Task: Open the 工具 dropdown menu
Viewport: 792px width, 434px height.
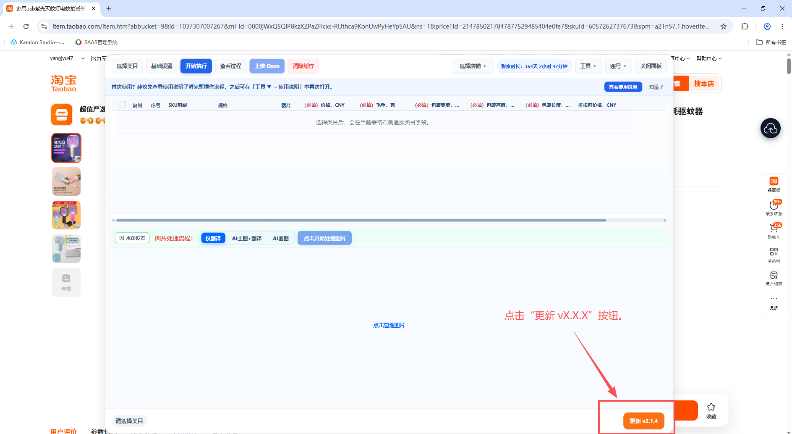Action: (x=588, y=66)
